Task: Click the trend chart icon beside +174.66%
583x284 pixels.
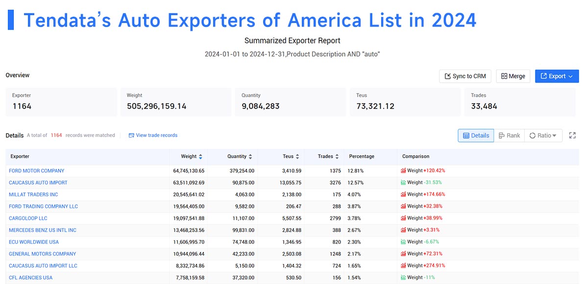Action: point(403,194)
